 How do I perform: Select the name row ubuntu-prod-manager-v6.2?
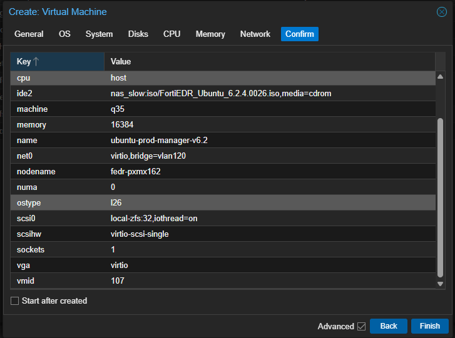(x=222, y=141)
